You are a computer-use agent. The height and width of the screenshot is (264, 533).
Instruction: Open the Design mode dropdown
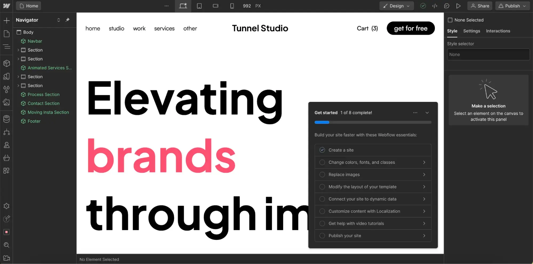coord(396,6)
